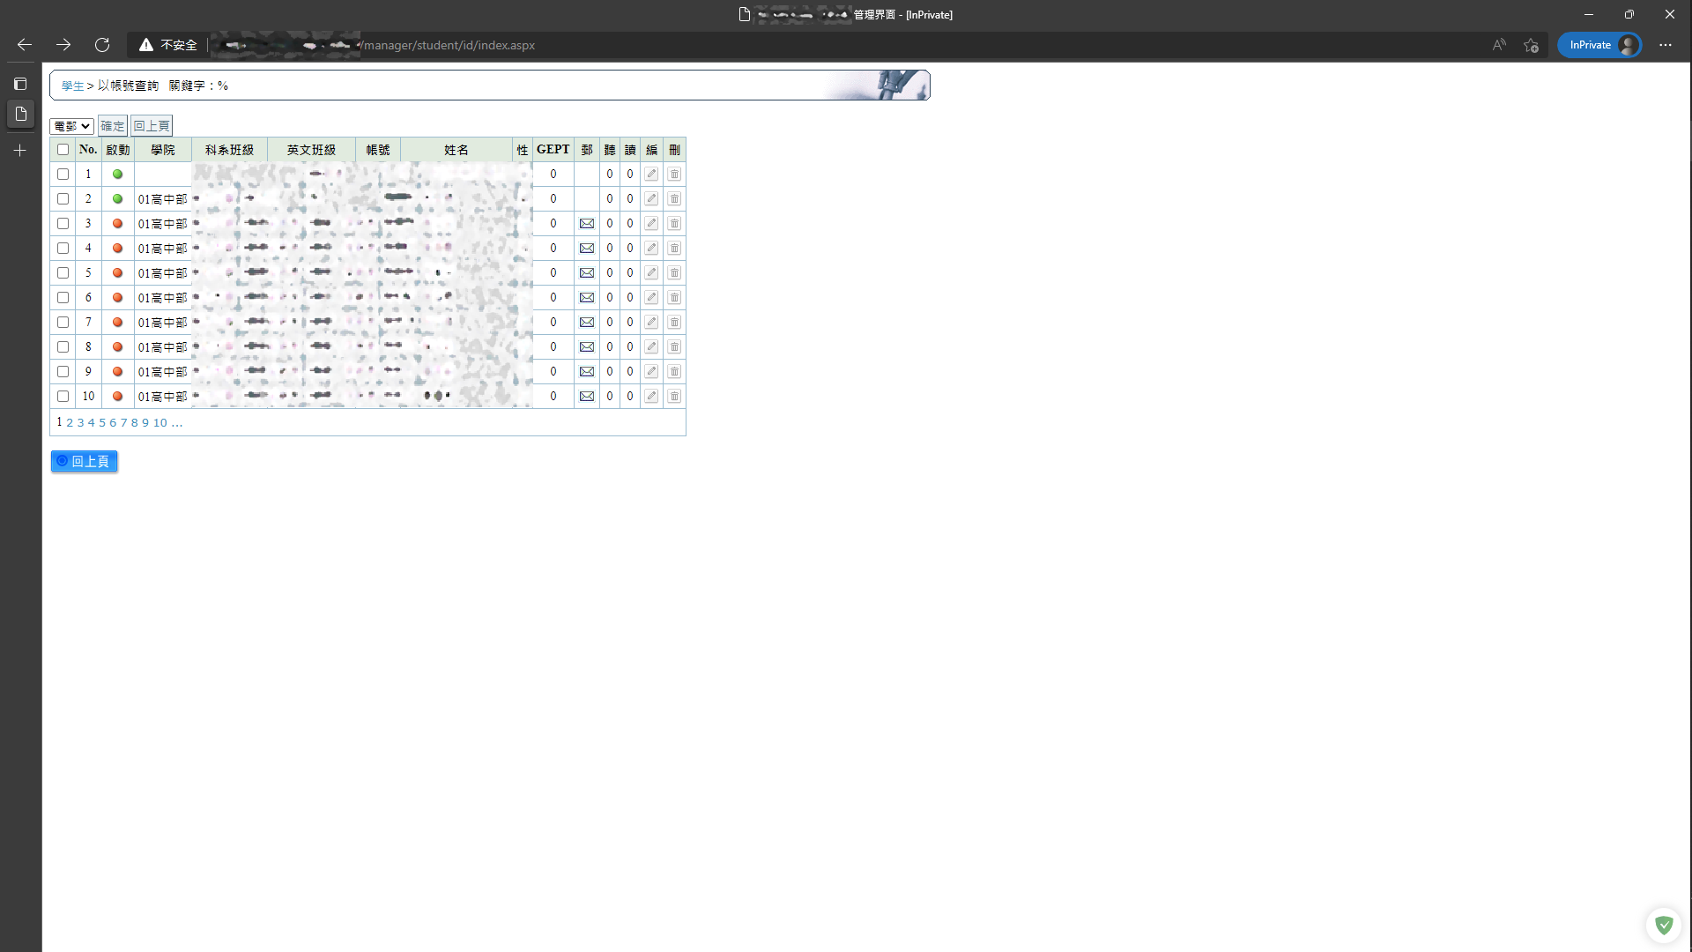Go to results page 10

click(x=160, y=423)
